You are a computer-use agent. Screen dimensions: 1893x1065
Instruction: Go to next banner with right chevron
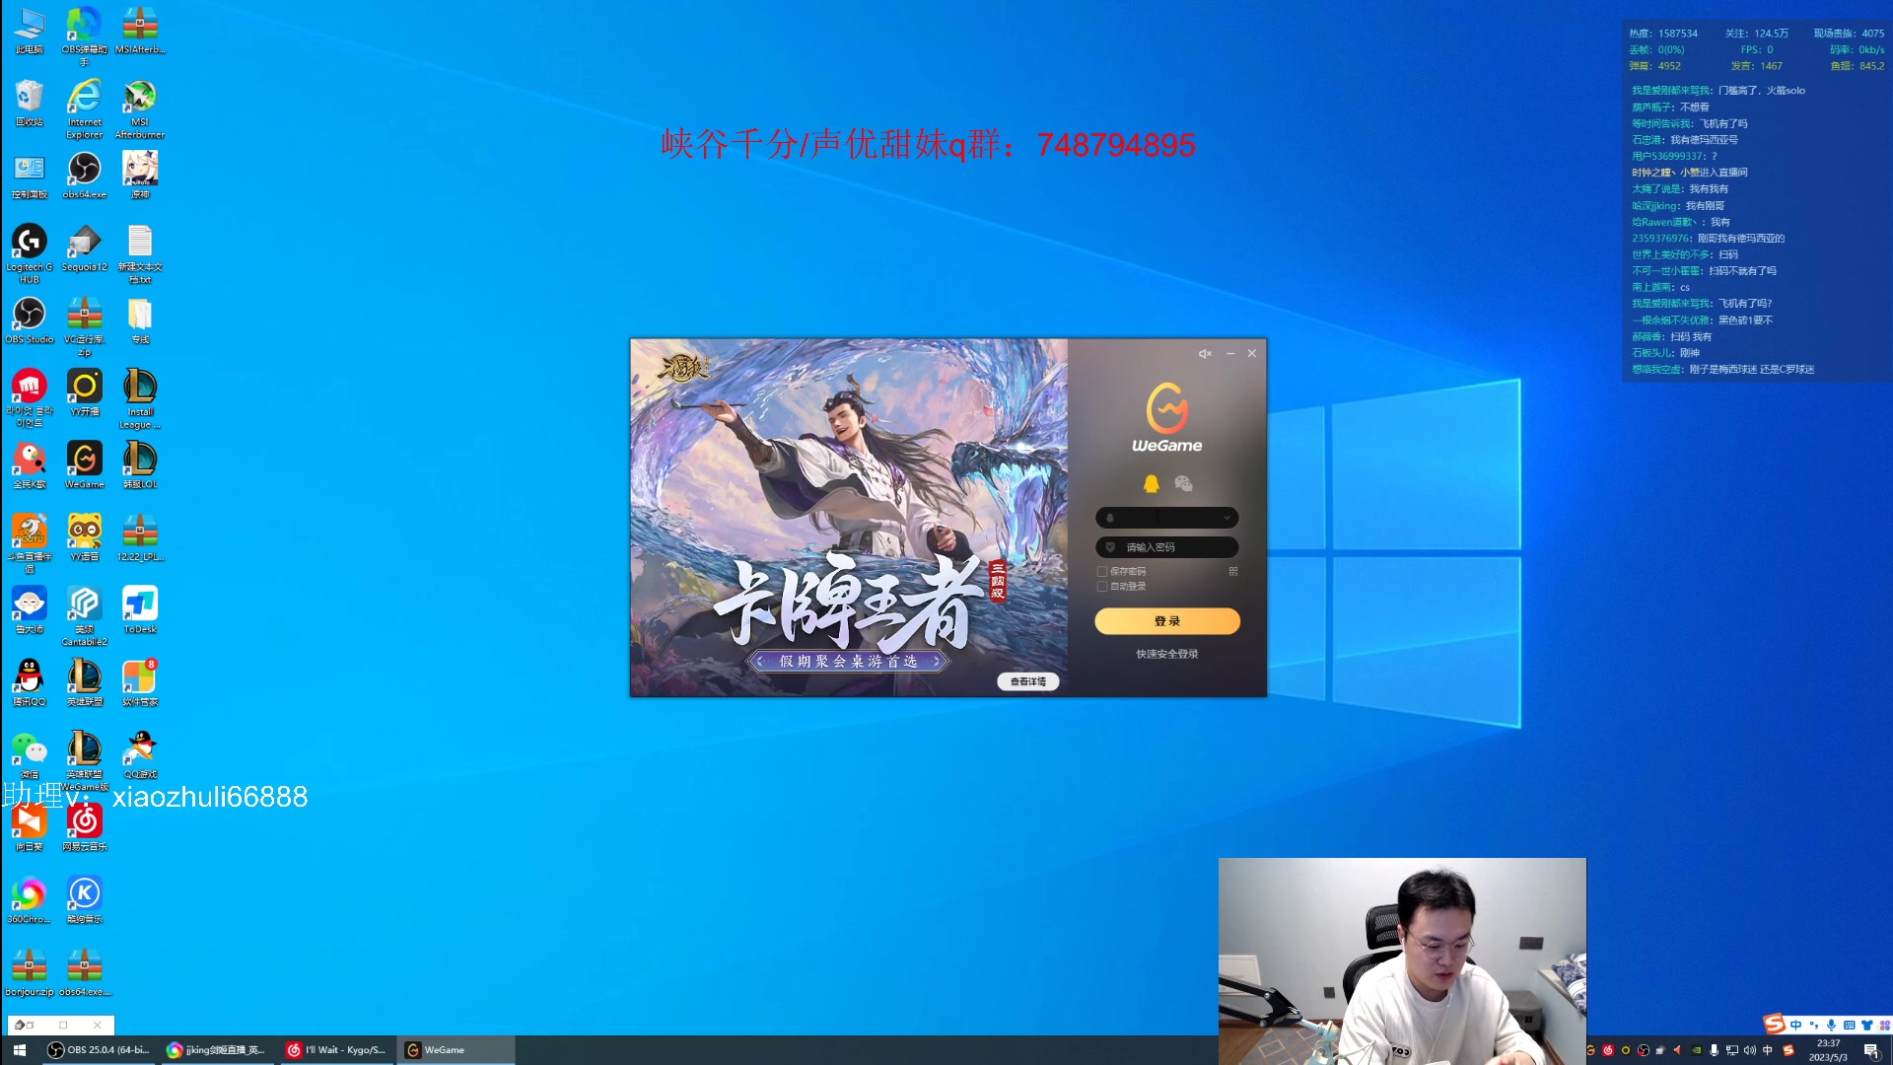tap(936, 662)
